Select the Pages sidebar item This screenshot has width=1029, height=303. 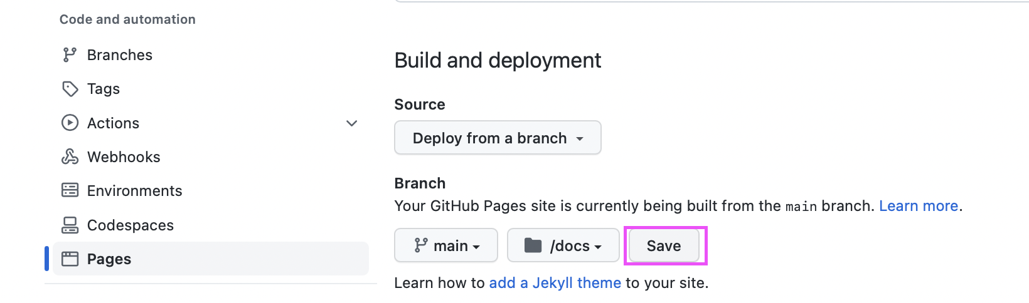pyautogui.click(x=211, y=259)
